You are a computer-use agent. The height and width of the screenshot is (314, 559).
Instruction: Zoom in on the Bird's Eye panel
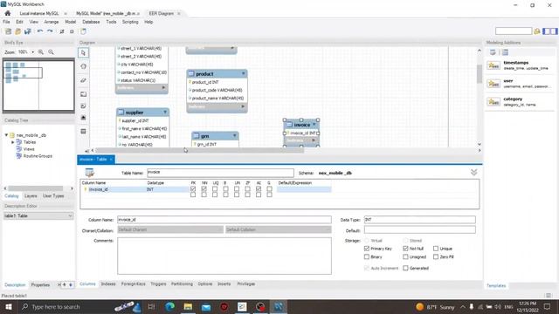click(41, 52)
